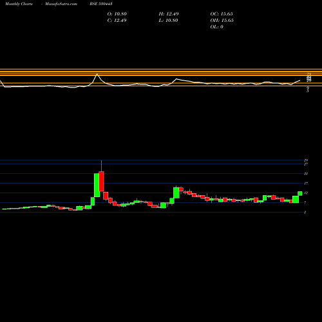Click price axis label 12
This screenshot has height=322, width=322.
pyautogui.click(x=306, y=193)
